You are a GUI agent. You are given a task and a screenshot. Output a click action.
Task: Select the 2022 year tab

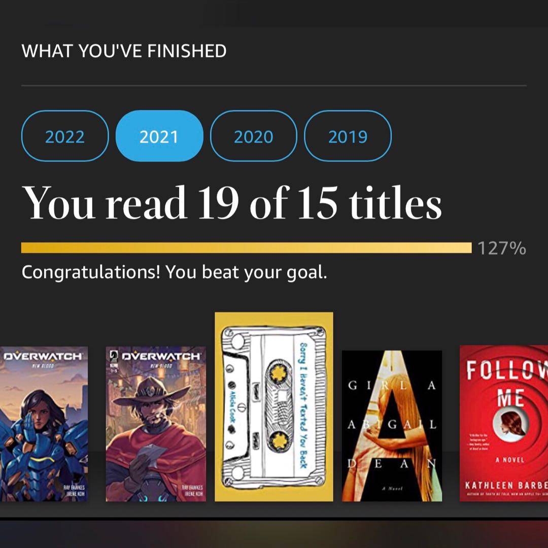pyautogui.click(x=65, y=136)
